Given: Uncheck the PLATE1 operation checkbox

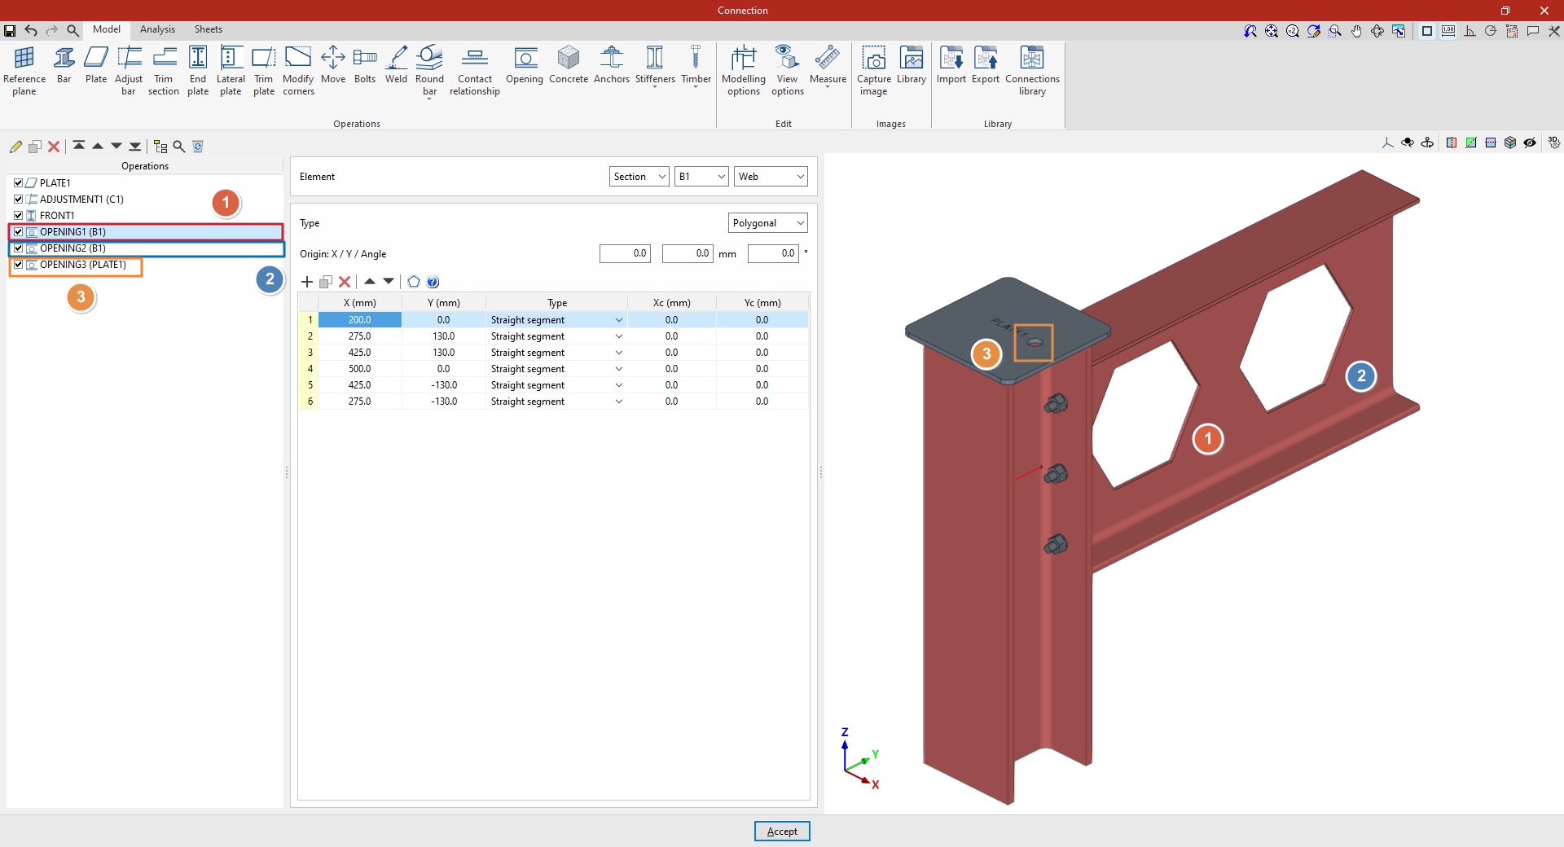Looking at the screenshot, I should tap(18, 183).
